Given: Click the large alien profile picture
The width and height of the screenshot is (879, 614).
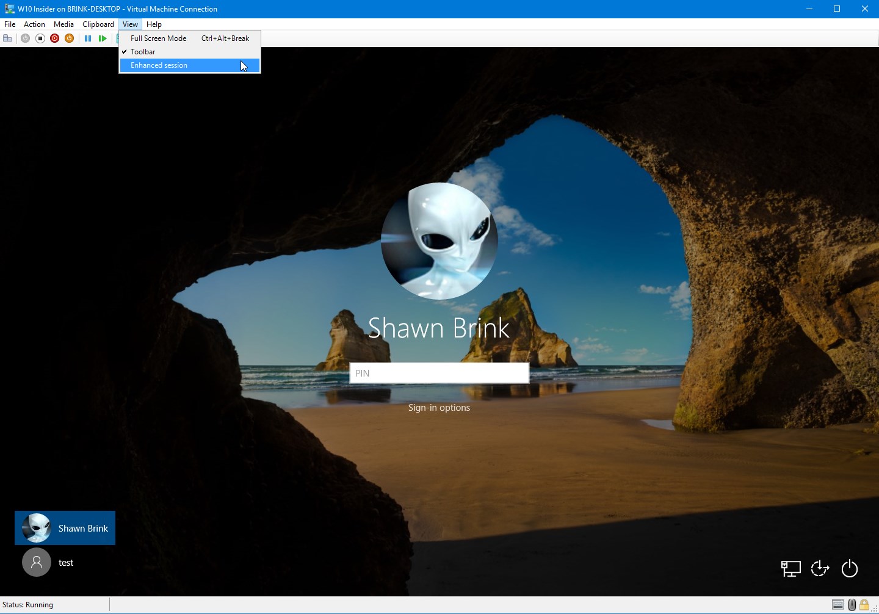Looking at the screenshot, I should tap(440, 241).
